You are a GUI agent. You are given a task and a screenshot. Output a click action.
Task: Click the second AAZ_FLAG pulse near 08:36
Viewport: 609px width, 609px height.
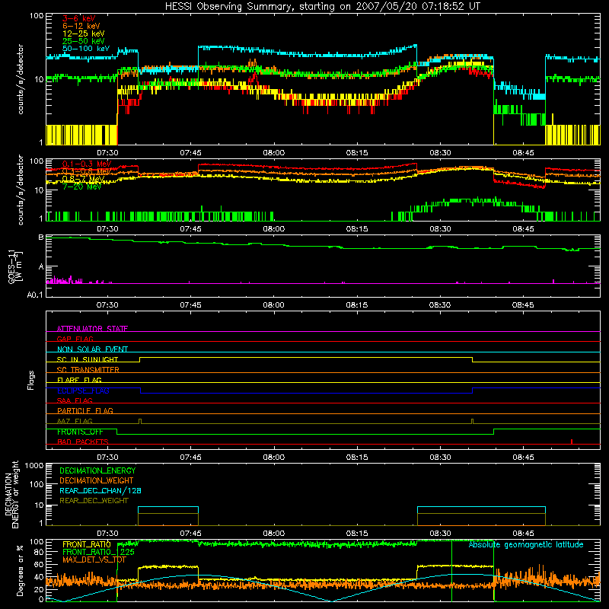point(472,421)
